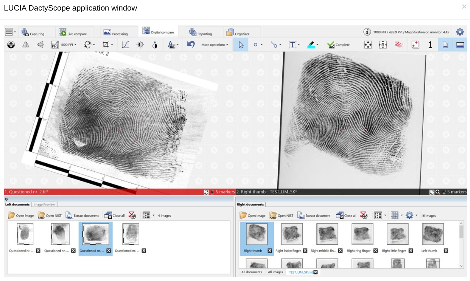
Task: Switch to the All images tab
Action: pyautogui.click(x=275, y=272)
